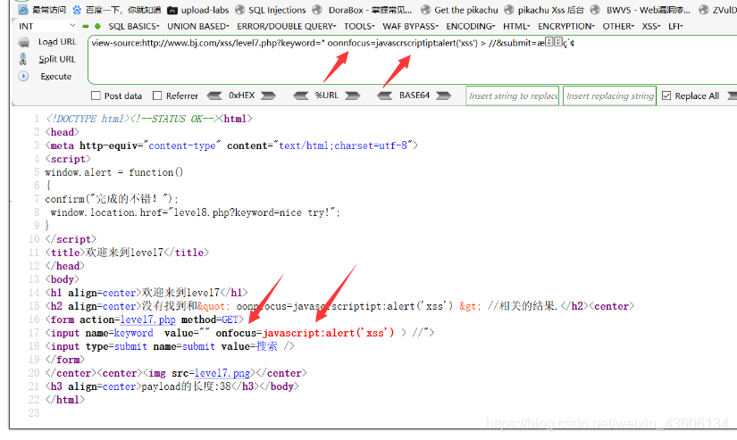The height and width of the screenshot is (440, 737).
Task: Click the Load URL icon
Action: pos(23,43)
